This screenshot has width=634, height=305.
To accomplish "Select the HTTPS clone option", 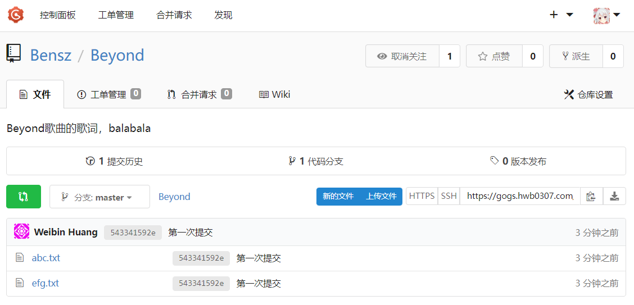I will tap(422, 197).
